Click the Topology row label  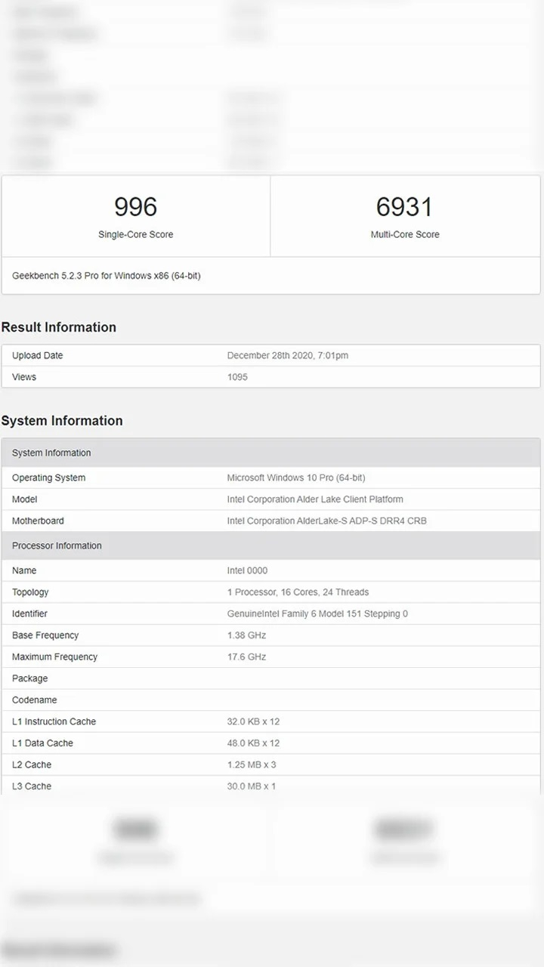[x=30, y=592]
